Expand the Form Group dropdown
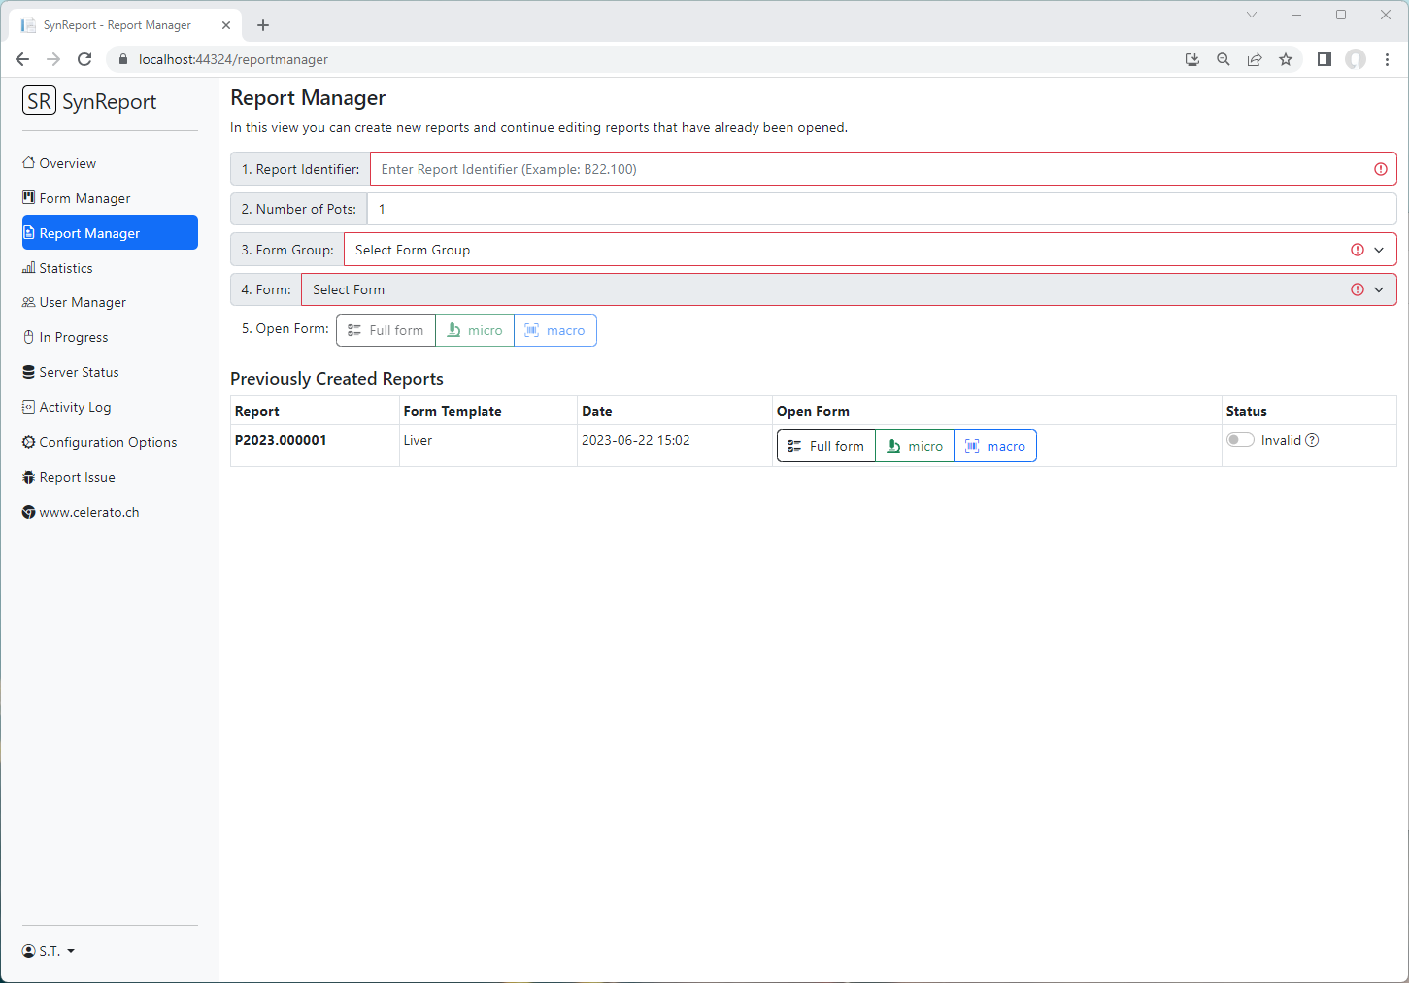1409x983 pixels. 869,250
